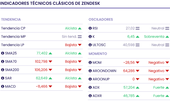Click the green up arrow beside SAR value 62,649
170x102 pixels.
(x=50, y=78)
